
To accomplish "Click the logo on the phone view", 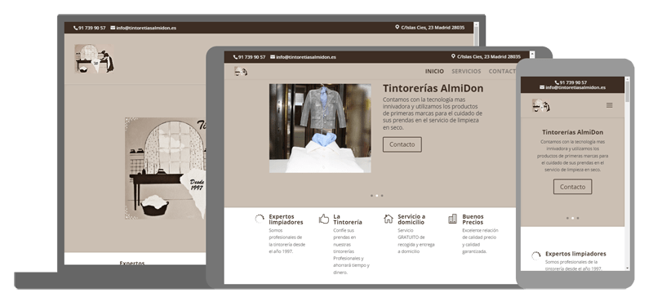I will tap(541, 105).
